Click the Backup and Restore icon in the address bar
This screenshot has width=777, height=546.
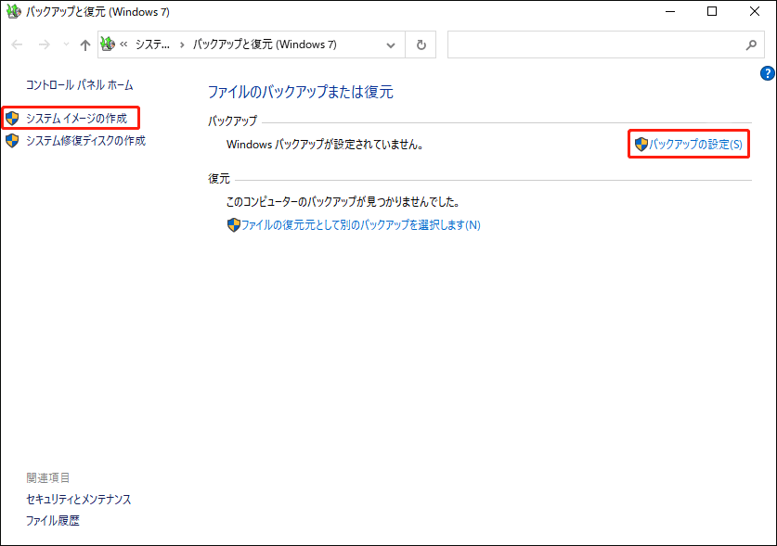(108, 44)
